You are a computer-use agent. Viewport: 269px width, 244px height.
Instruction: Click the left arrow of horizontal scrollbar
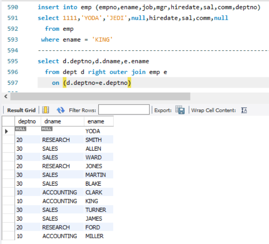tap(6, 96)
